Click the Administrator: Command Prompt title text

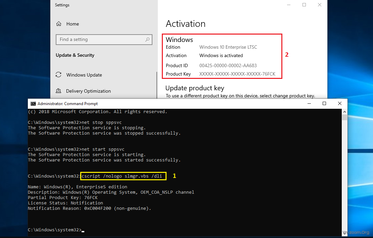67,104
